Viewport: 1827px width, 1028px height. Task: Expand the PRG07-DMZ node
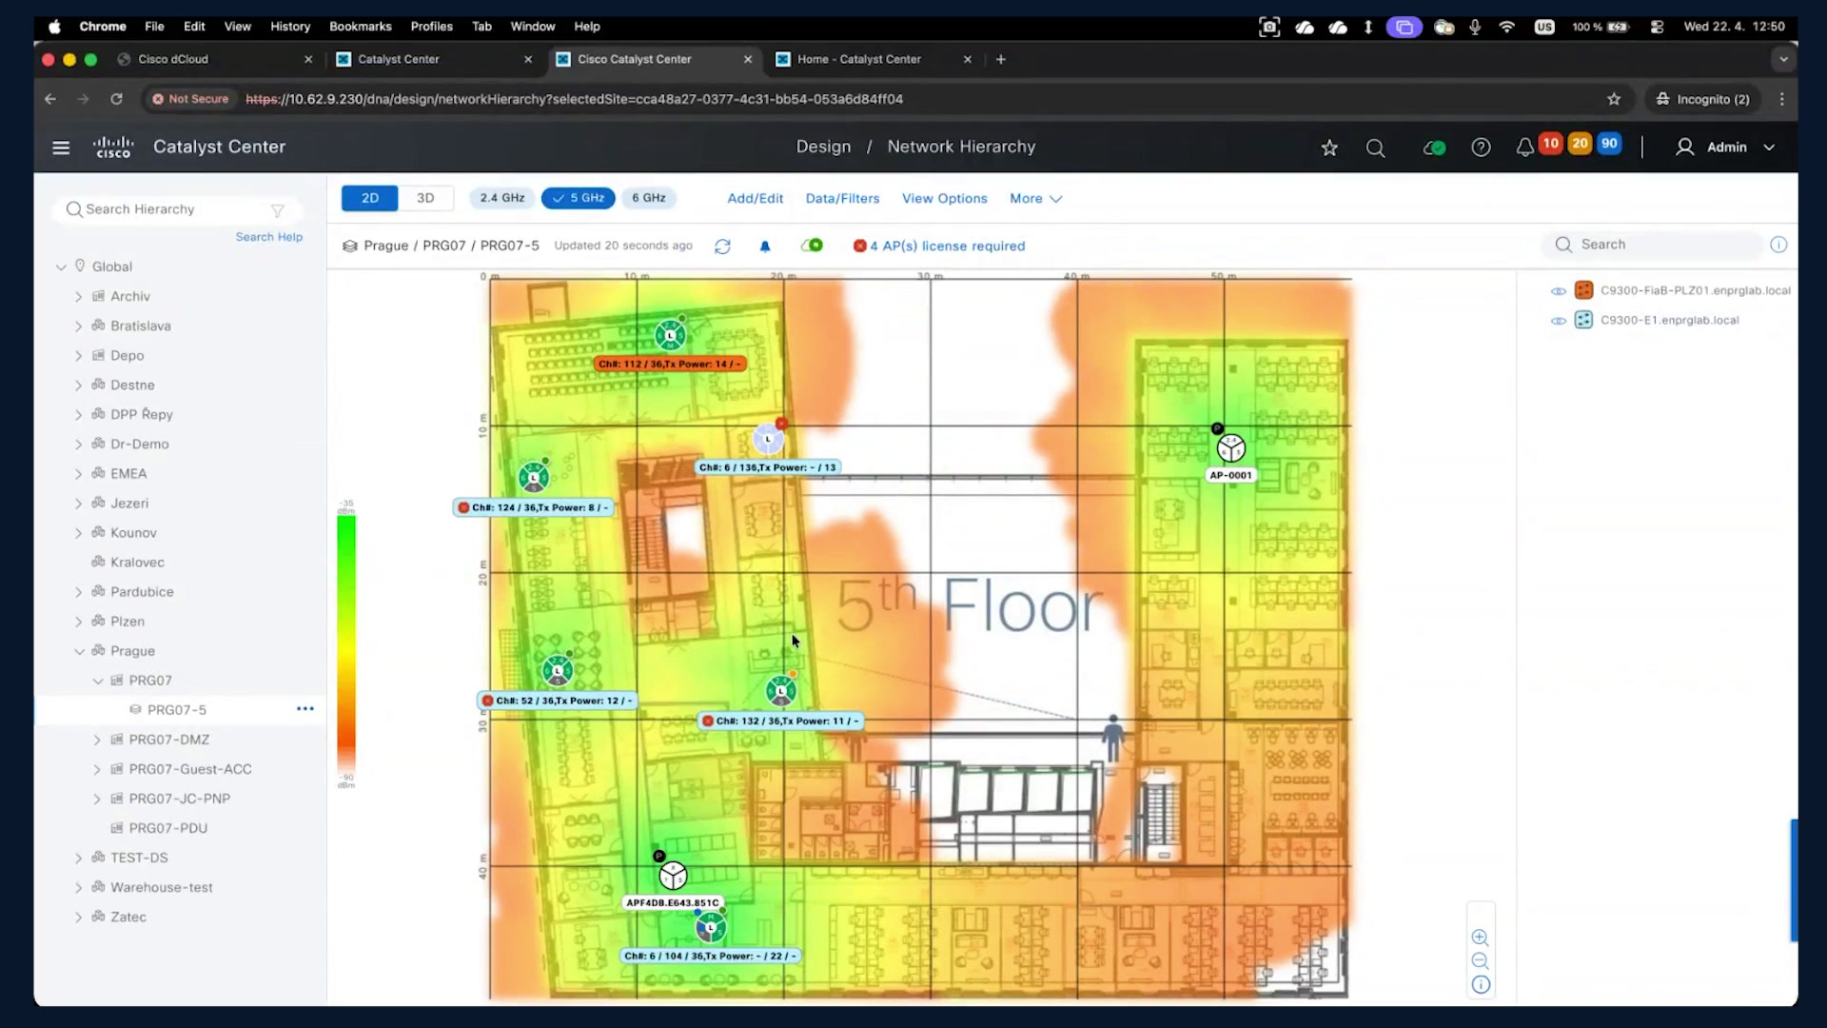[x=97, y=740]
